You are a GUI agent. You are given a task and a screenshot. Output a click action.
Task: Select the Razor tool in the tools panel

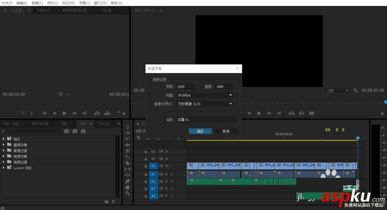(x=128, y=163)
